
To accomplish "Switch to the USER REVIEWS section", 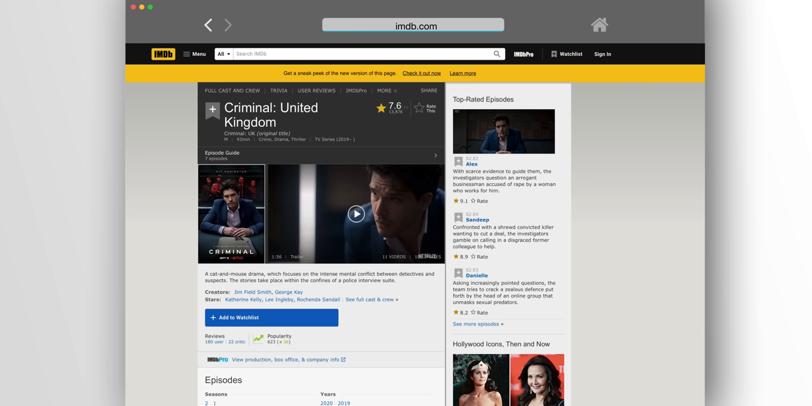I will tap(316, 91).
